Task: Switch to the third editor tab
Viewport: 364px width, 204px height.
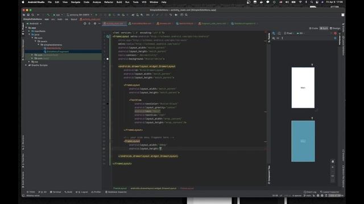Action: pyautogui.click(x=165, y=24)
